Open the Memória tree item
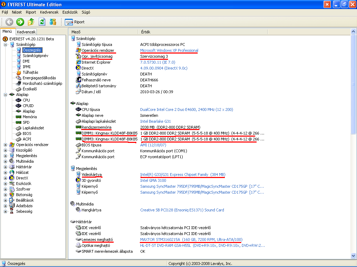The width and height of the screenshot is (357, 267). pos(30,117)
